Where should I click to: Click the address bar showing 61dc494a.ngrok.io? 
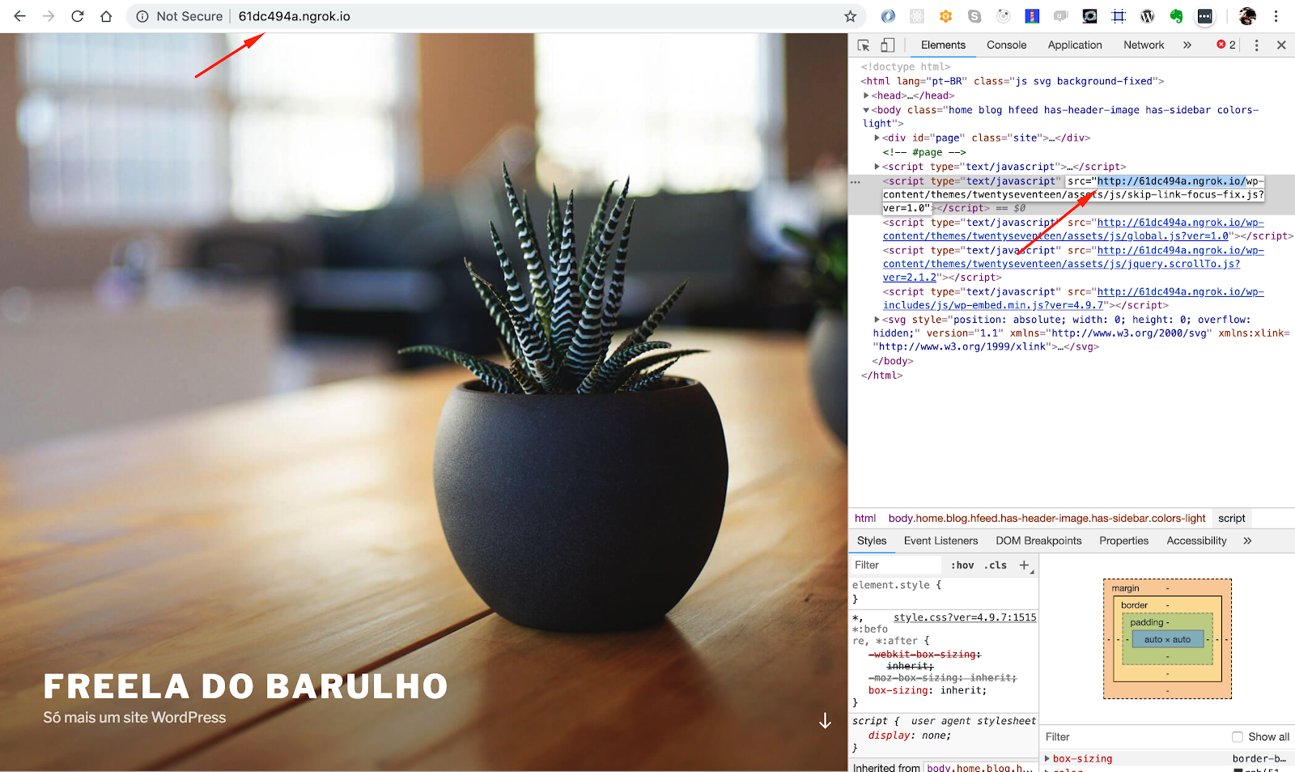[494, 16]
